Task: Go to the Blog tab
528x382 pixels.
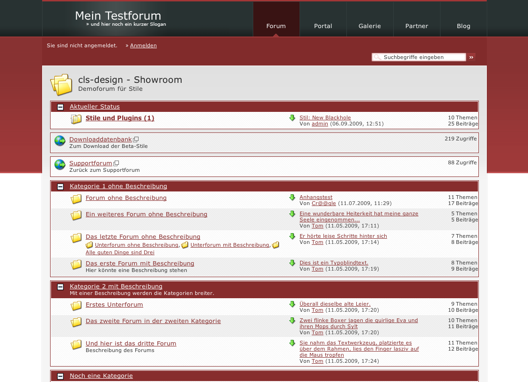Action: [463, 26]
